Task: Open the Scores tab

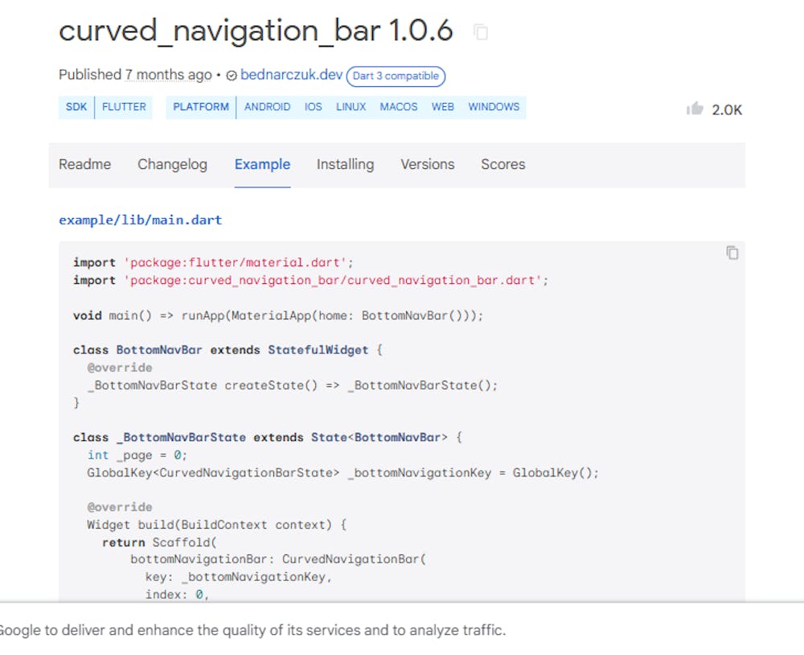Action: (503, 164)
